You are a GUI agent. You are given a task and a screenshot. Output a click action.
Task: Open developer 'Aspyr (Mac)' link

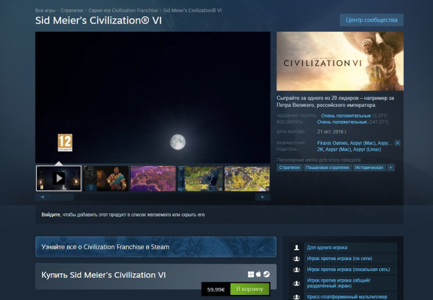363,143
